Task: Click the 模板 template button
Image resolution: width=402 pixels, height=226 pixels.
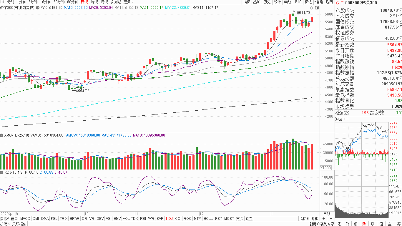Action: [x=315, y=219]
